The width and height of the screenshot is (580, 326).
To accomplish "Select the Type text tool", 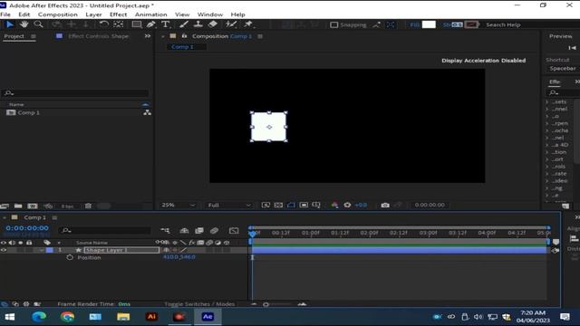I will (165, 24).
